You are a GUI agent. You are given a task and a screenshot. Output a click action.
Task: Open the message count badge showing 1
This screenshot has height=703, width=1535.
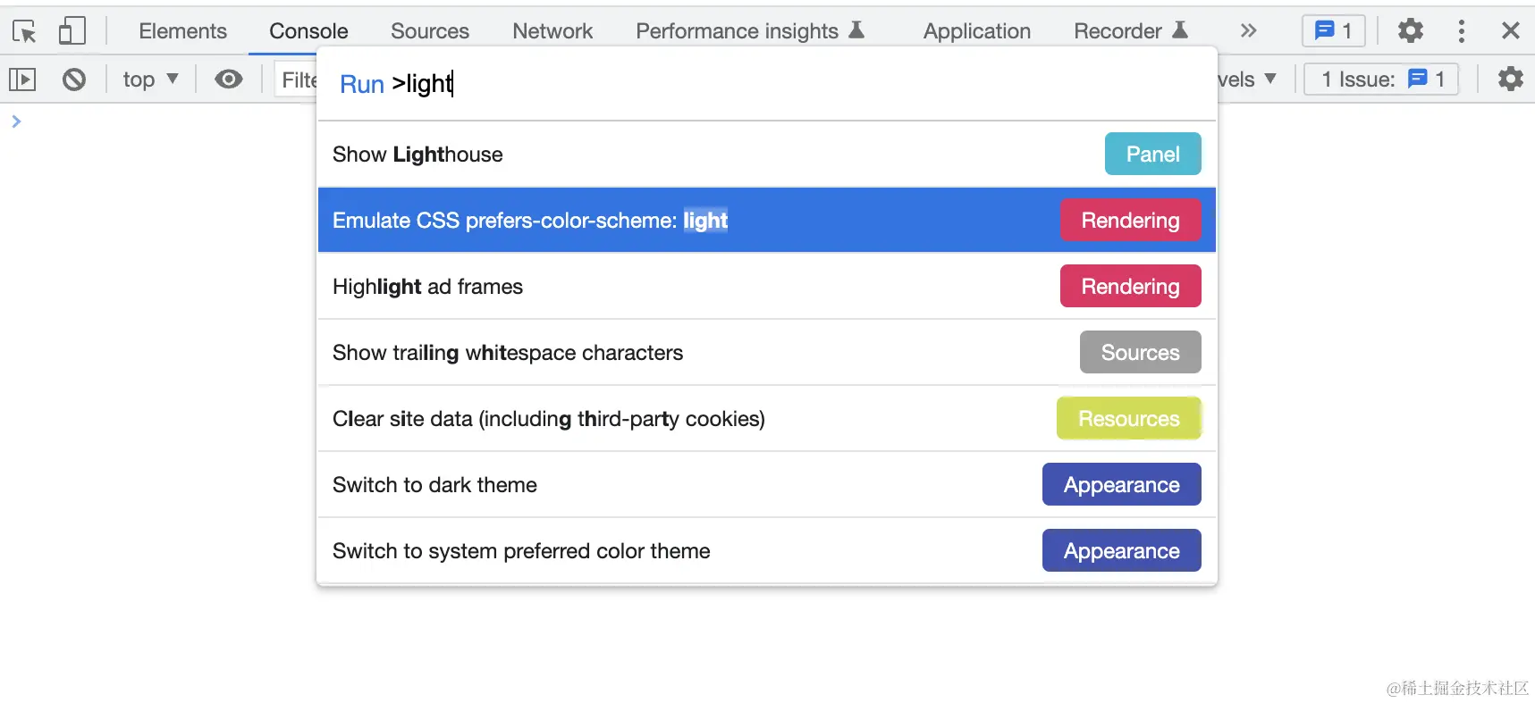coord(1333,31)
